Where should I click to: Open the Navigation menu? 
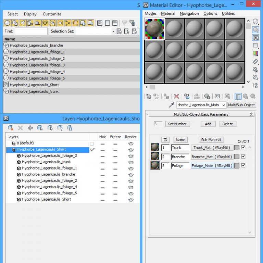[189, 13]
